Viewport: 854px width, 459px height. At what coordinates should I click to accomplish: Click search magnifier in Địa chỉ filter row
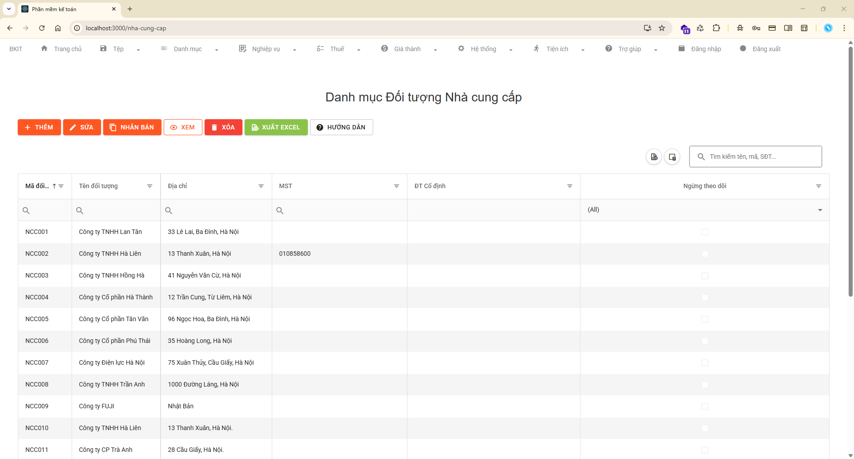[169, 210]
